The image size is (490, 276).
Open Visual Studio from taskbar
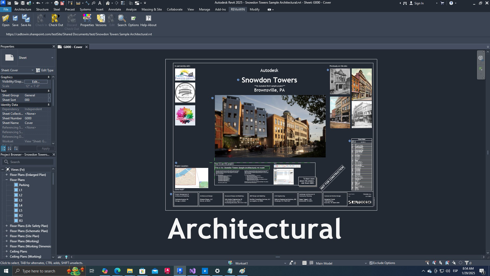click(x=192, y=271)
